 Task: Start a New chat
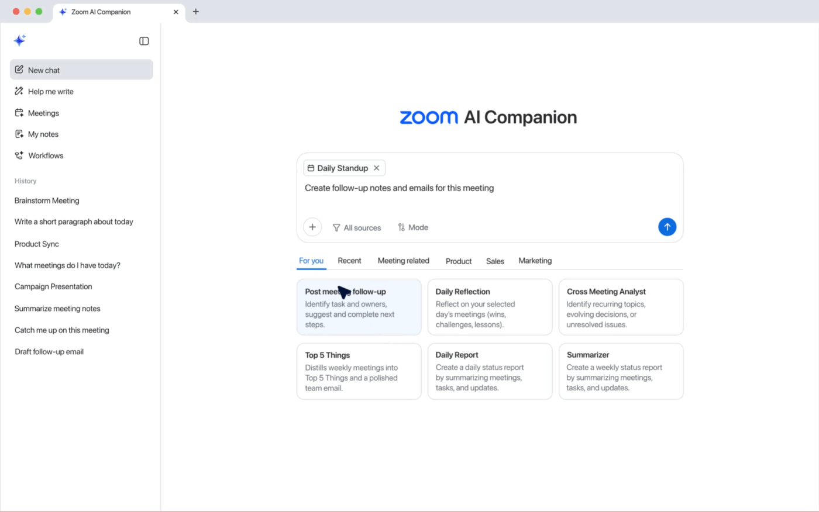[x=43, y=70]
